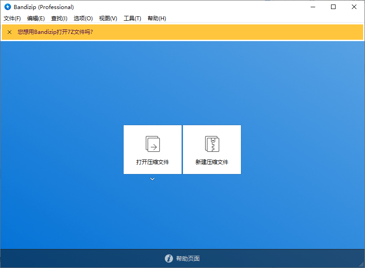Open the 编辑(E) menu

point(36,19)
